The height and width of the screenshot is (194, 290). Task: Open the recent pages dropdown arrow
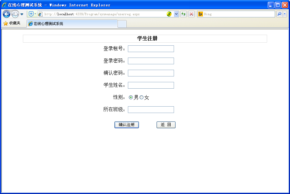22,14
